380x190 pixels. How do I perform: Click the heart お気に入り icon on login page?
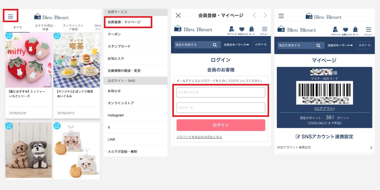[x=242, y=29]
